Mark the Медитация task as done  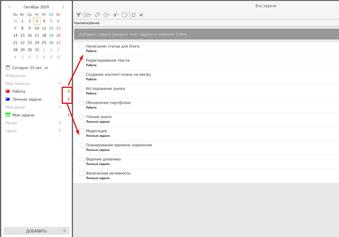point(82,131)
